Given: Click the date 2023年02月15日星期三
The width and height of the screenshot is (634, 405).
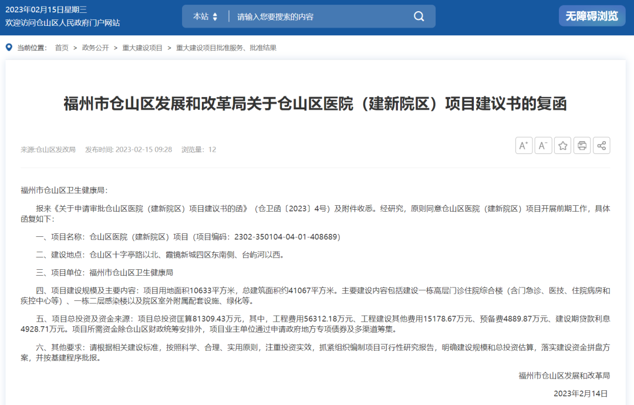Looking at the screenshot, I should click(x=46, y=10).
